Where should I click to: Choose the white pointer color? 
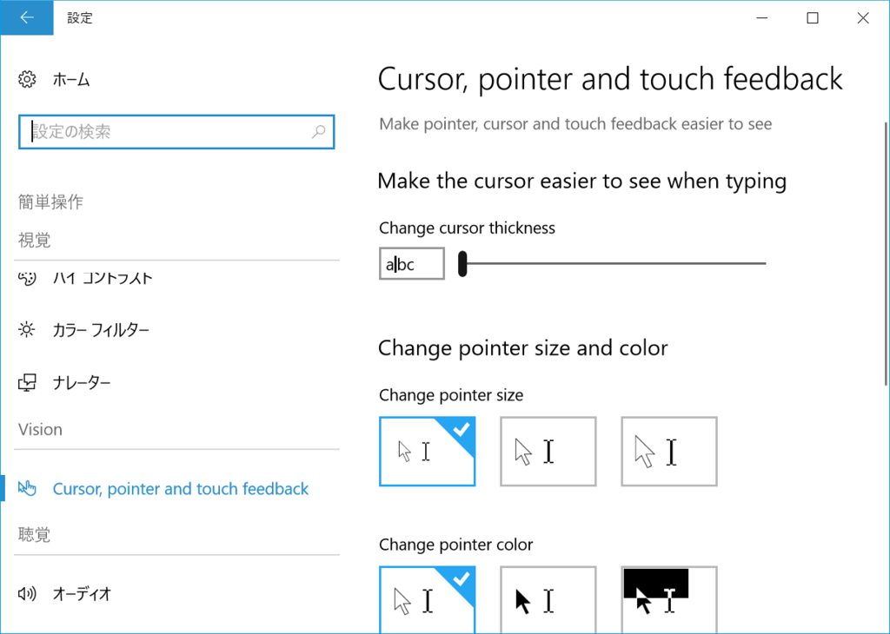[x=427, y=600]
